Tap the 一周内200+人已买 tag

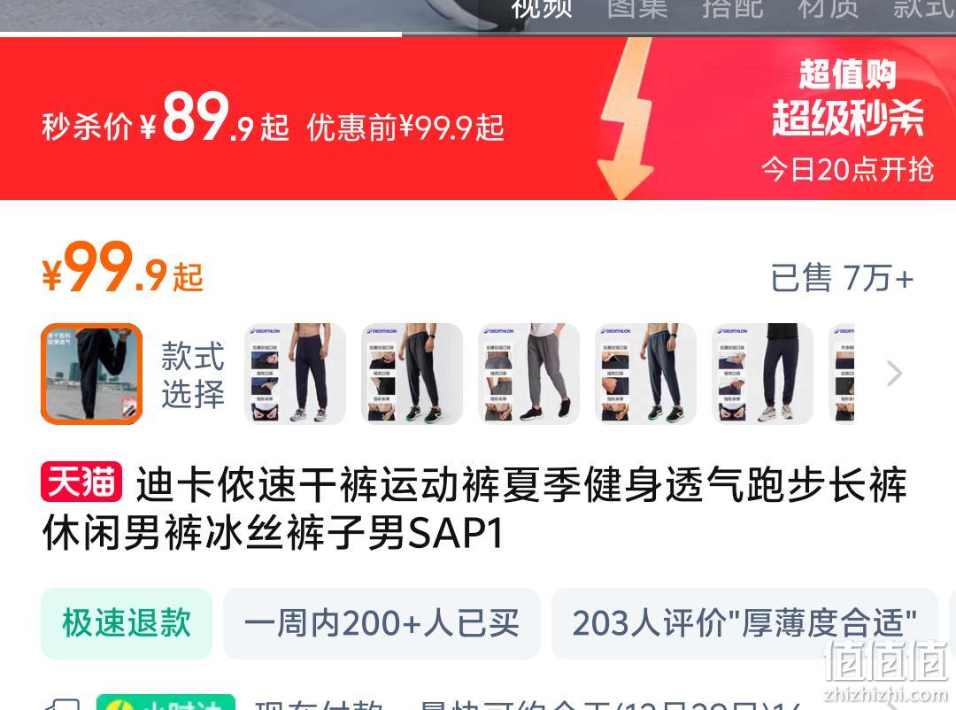(382, 623)
